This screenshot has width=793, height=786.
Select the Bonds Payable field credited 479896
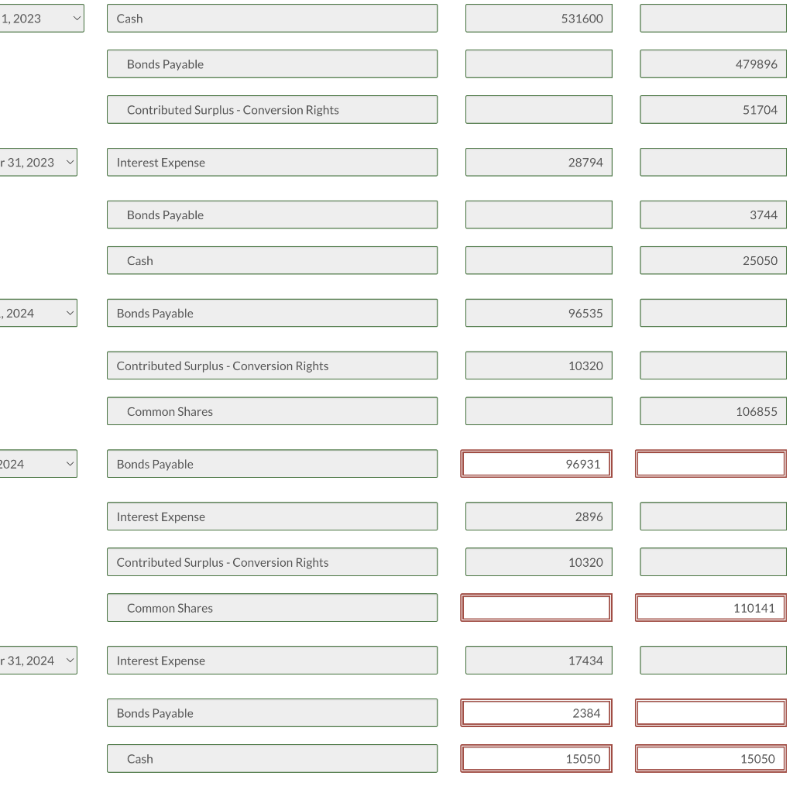click(272, 64)
